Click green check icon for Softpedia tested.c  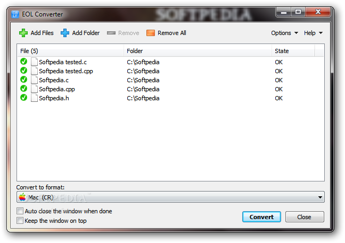[x=24, y=62]
